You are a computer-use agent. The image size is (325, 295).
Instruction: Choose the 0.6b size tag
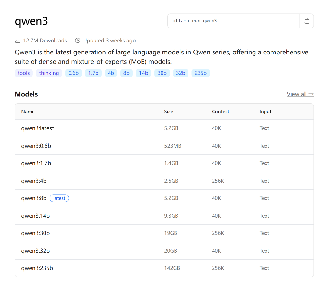(73, 73)
